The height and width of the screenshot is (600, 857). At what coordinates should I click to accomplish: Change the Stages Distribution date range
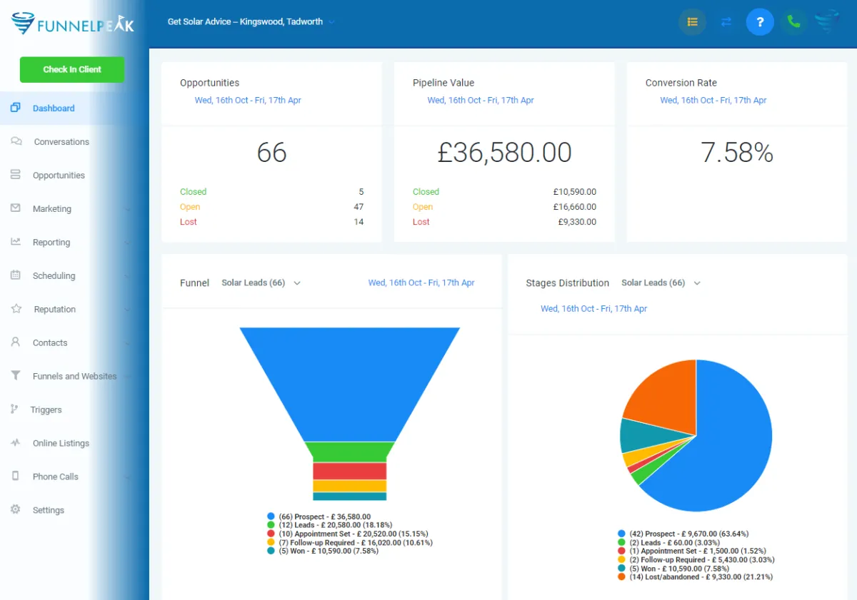[594, 309]
